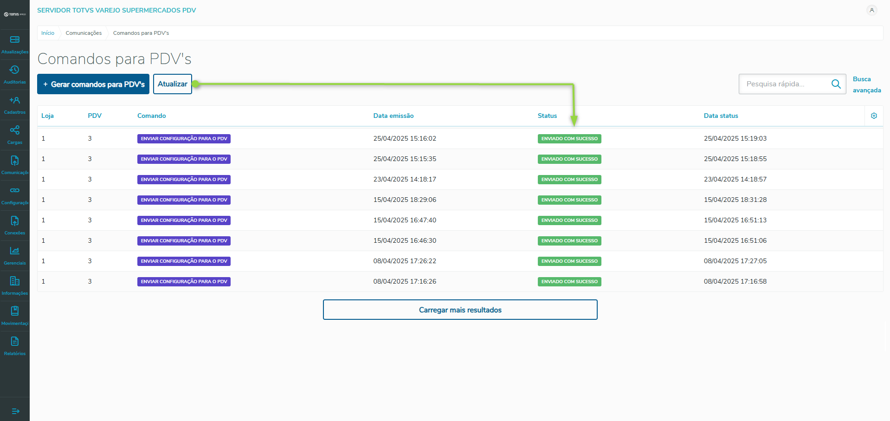The height and width of the screenshot is (421, 890).
Task: Open the Relatórios sidebar menu
Action: (x=15, y=347)
